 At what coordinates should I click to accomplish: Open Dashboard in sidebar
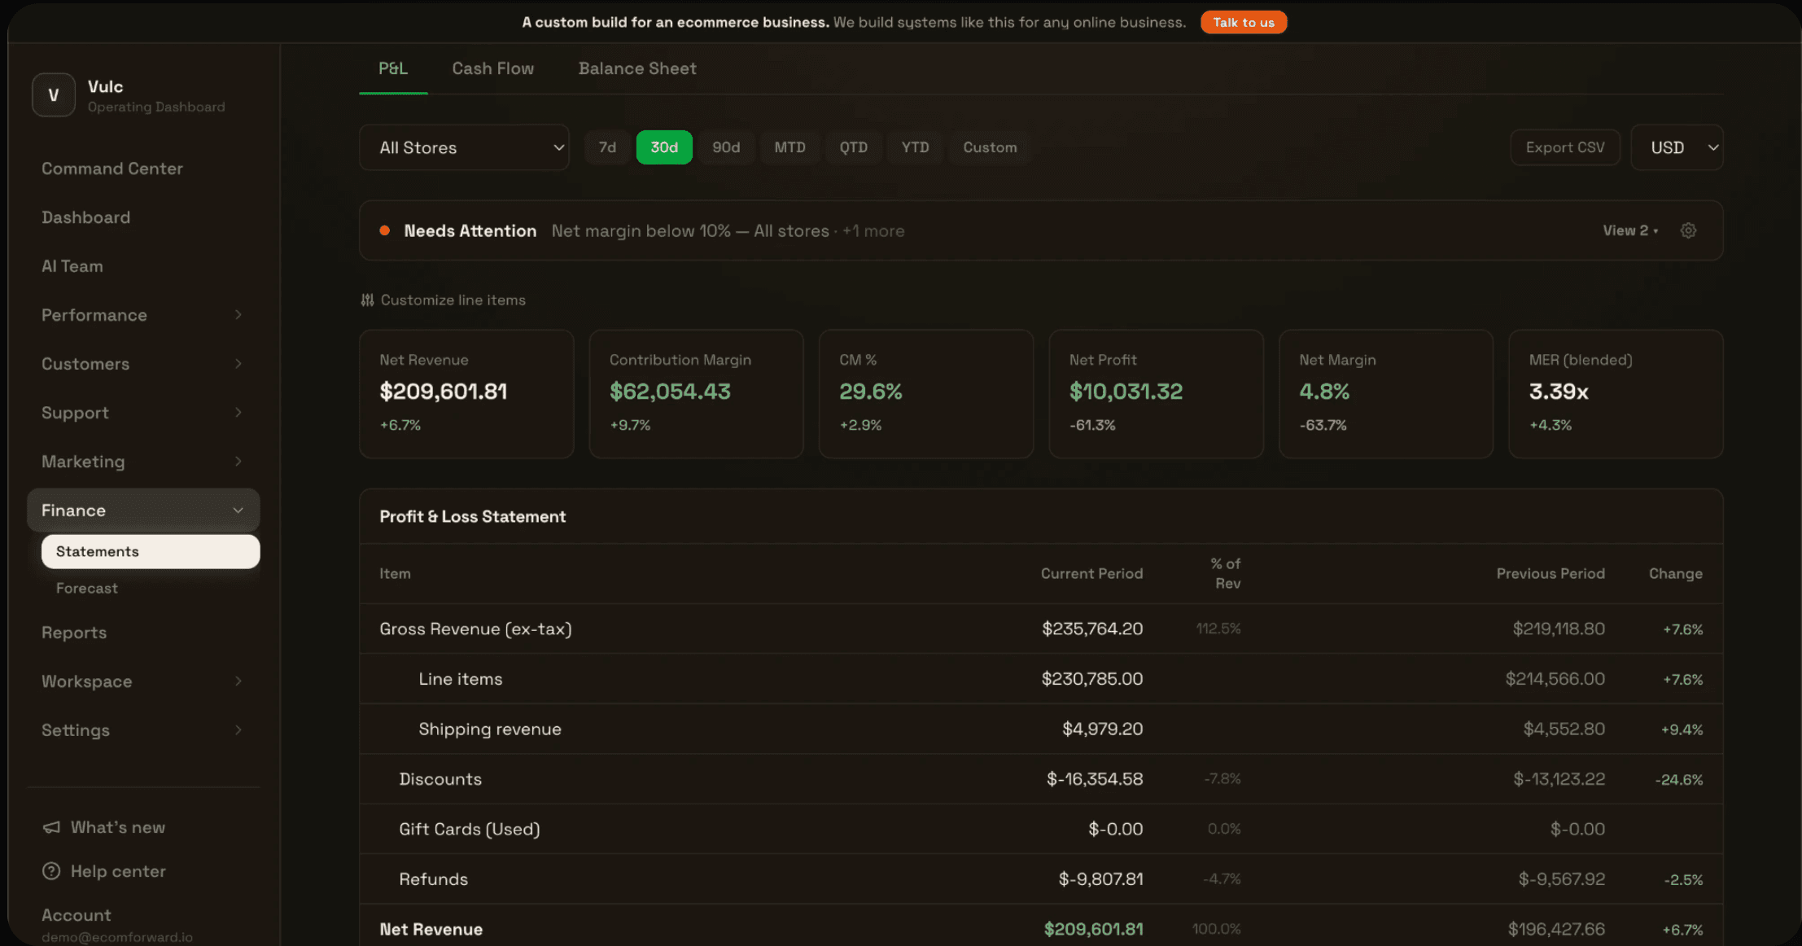[x=85, y=217]
